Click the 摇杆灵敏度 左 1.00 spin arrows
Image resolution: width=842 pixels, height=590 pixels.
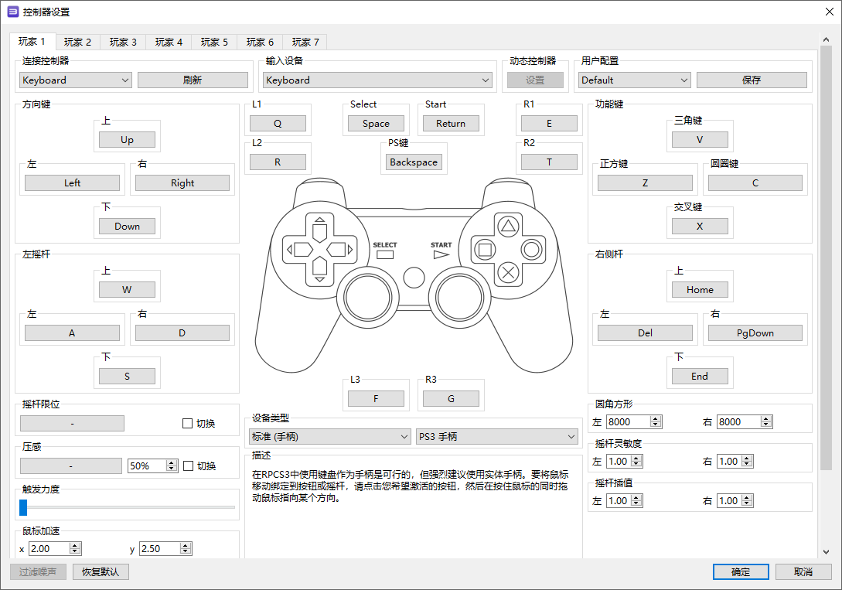click(x=637, y=461)
